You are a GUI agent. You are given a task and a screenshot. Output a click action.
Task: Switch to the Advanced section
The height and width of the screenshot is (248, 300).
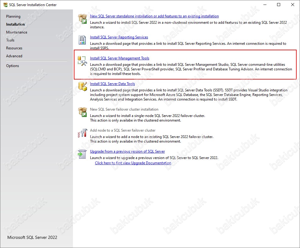[14, 56]
